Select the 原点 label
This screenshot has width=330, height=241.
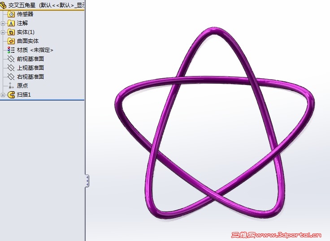tap(22, 86)
